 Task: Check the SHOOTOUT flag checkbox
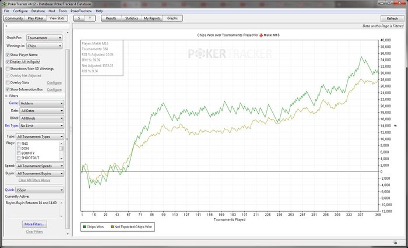point(19,158)
